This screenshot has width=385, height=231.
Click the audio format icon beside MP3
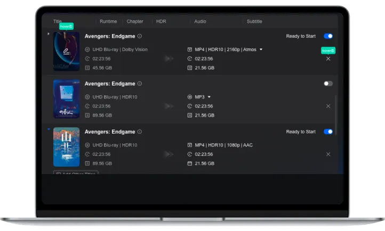pos(190,97)
